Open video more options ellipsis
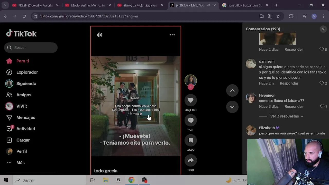The height and width of the screenshot is (185, 329). click(x=172, y=35)
